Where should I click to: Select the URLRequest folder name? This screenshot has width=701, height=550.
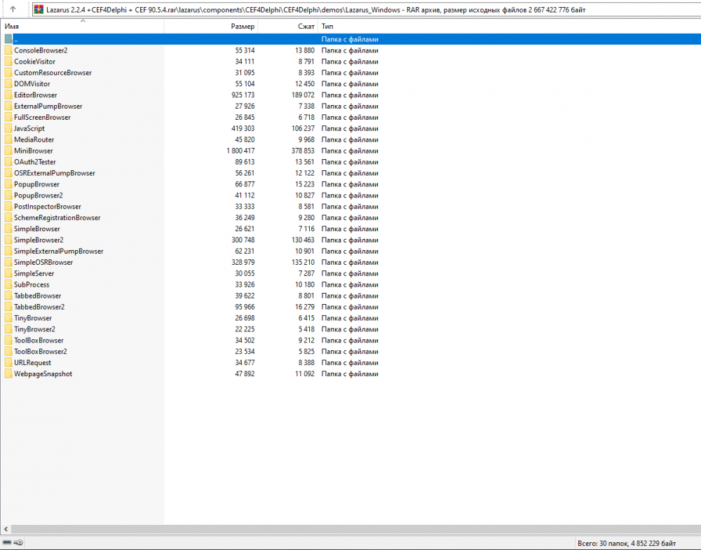click(x=33, y=363)
